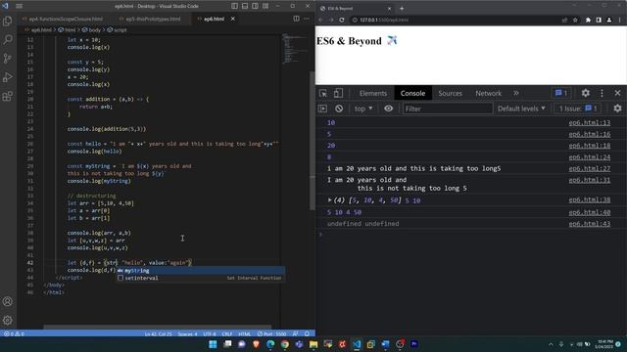The height and width of the screenshot is (352, 627).
Task: Expand the (4) [5, 10, 4, 50] array
Action: [x=330, y=200]
